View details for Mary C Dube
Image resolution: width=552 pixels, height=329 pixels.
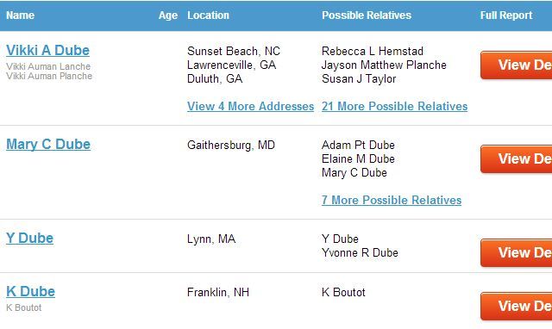(516, 158)
